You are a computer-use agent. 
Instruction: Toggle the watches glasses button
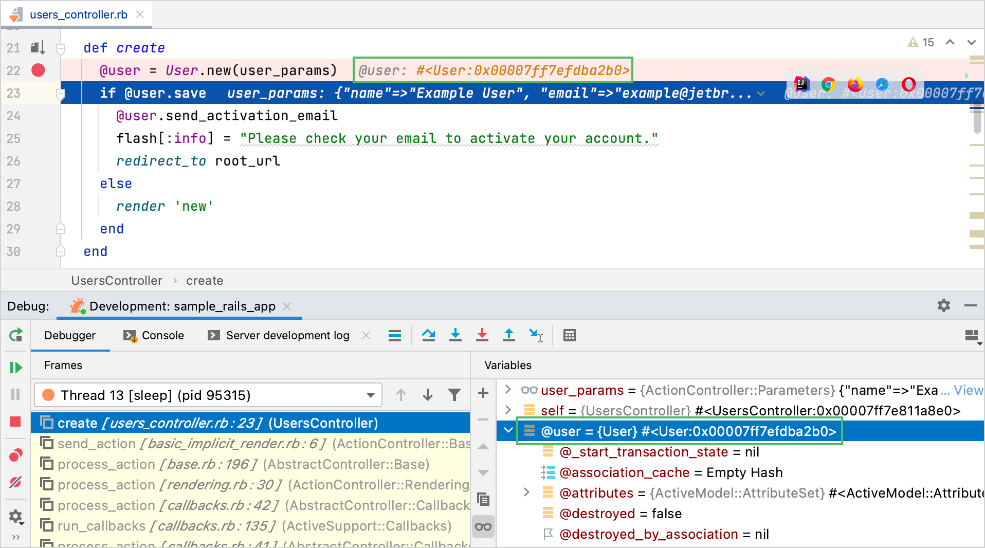coord(483,526)
